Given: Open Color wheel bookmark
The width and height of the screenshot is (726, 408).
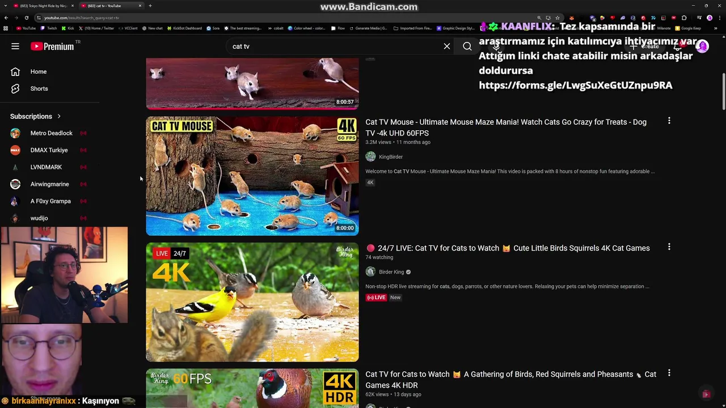Looking at the screenshot, I should pos(306,28).
